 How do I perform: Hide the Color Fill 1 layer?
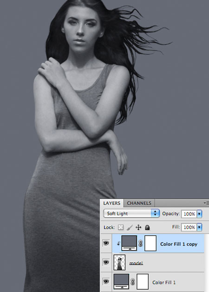[106, 281]
